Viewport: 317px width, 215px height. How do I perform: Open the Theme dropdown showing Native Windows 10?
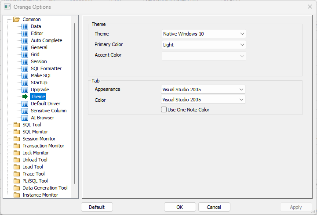203,34
